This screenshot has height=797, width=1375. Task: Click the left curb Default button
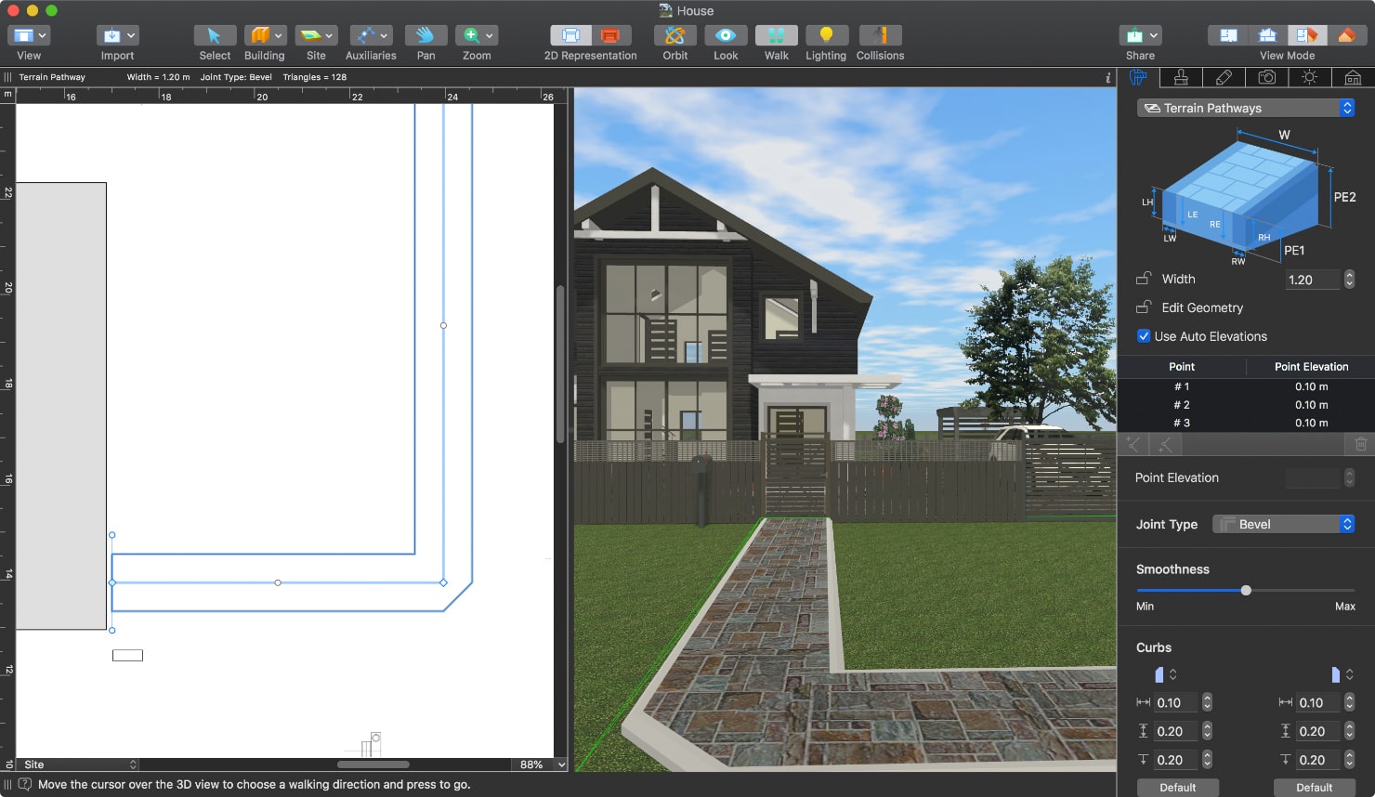pos(1177,787)
